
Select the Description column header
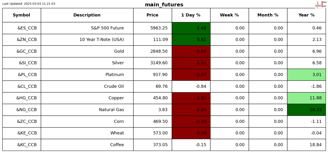(87, 15)
